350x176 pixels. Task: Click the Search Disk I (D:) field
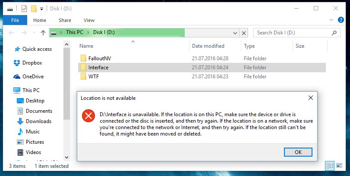pos(297,33)
